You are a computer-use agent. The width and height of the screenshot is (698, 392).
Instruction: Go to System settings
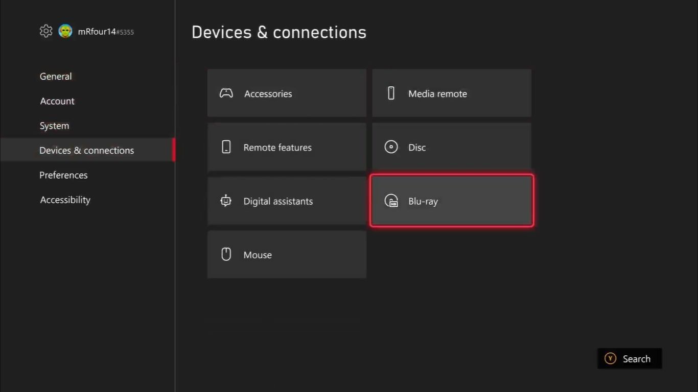[x=54, y=126]
